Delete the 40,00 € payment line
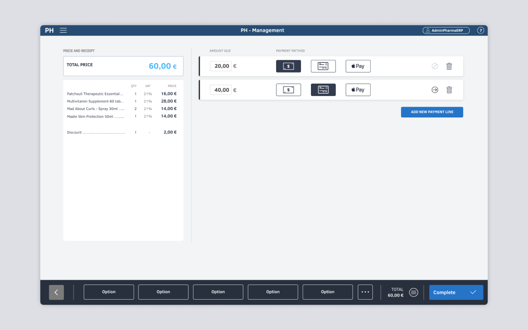 click(x=449, y=90)
